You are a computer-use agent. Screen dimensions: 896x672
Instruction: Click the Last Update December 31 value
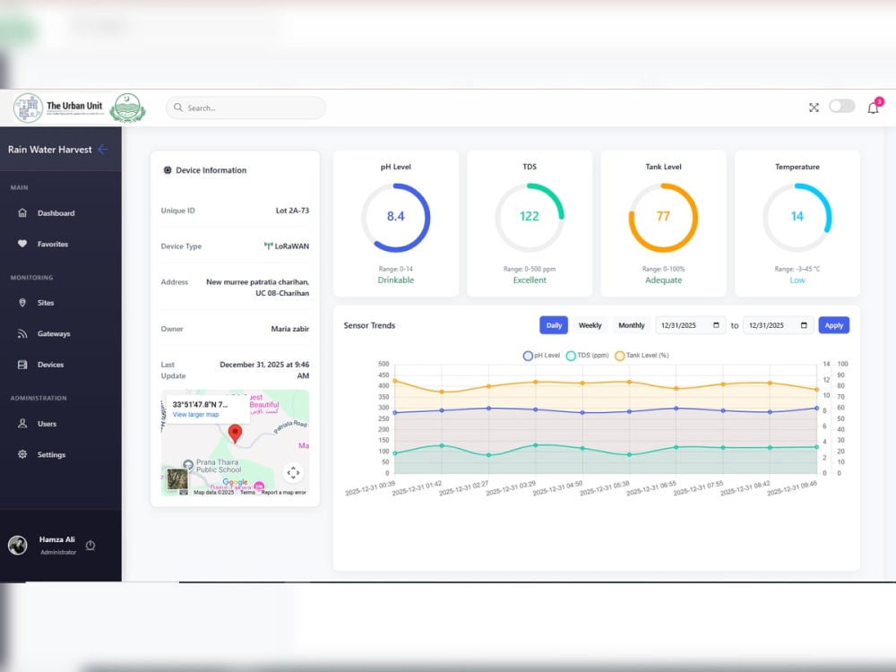tap(264, 370)
